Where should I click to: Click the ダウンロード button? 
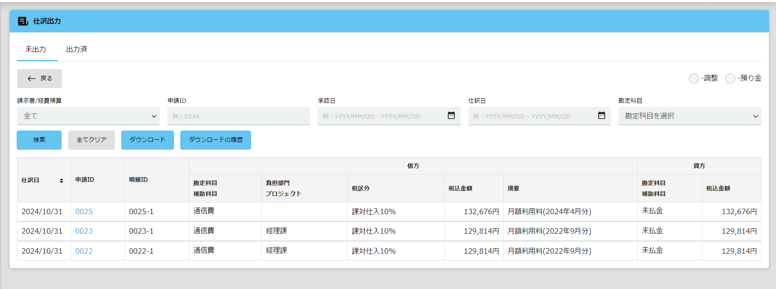147,140
